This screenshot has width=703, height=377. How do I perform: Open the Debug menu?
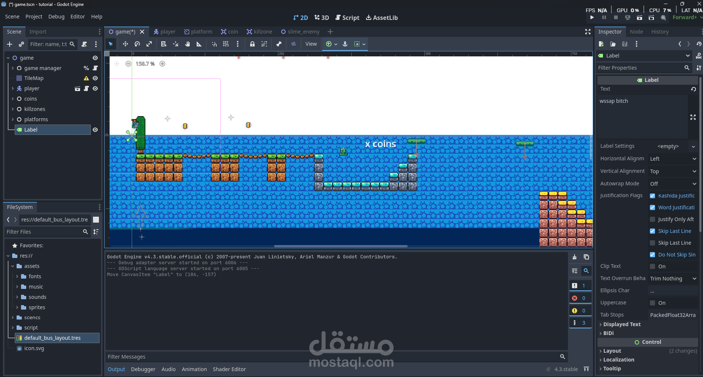point(56,17)
